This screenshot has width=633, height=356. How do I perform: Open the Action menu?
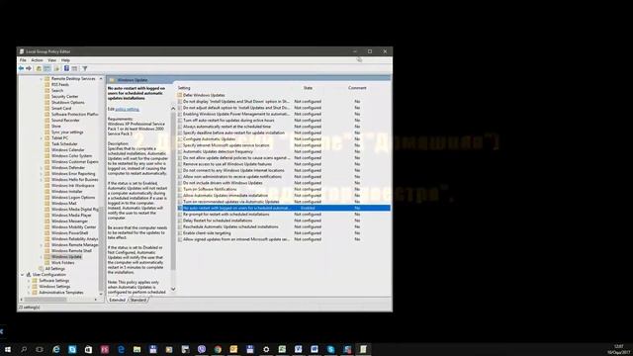click(x=37, y=60)
